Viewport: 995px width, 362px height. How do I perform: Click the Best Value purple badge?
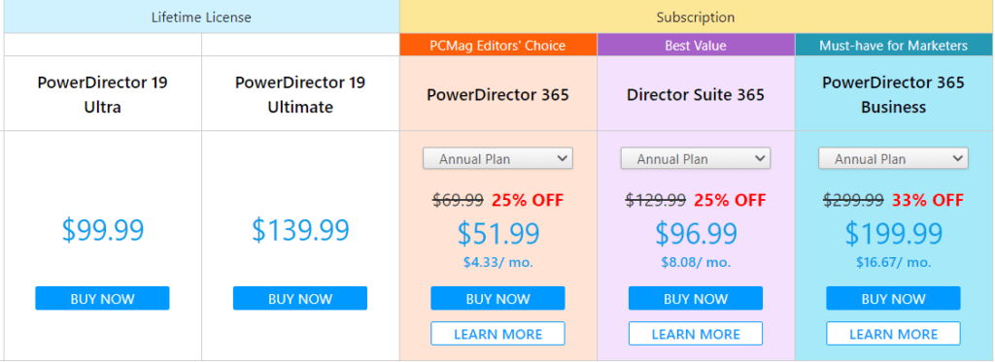click(x=696, y=45)
